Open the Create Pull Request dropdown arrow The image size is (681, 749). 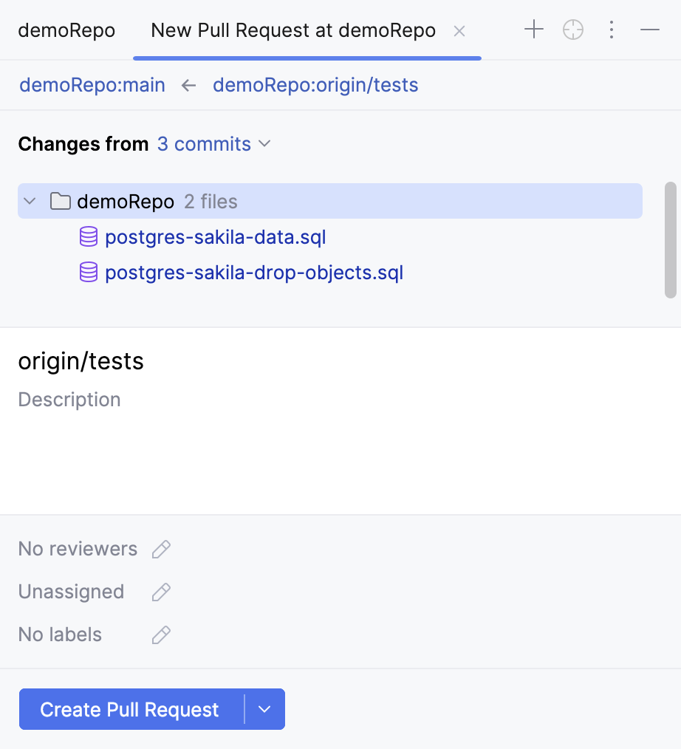(x=264, y=709)
